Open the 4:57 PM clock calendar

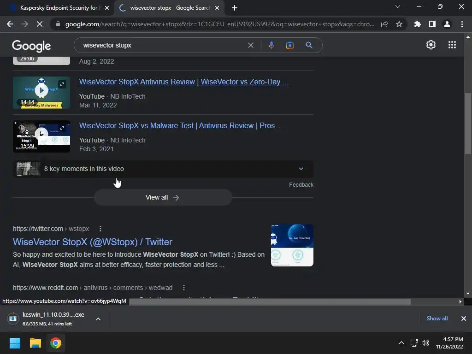click(449, 343)
